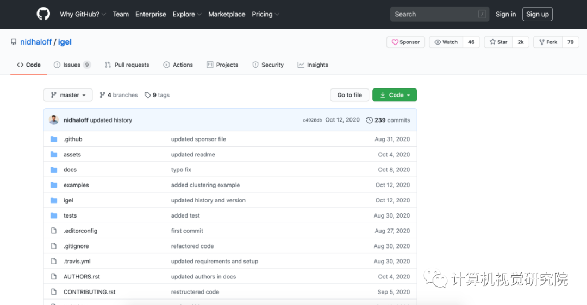Expand the Pricing dropdown
The image size is (587, 305).
click(x=265, y=14)
